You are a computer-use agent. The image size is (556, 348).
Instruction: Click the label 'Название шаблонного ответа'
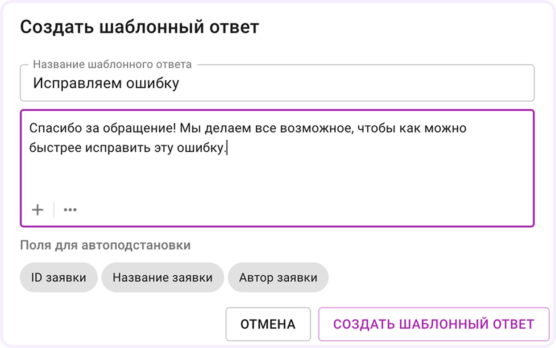coord(112,64)
